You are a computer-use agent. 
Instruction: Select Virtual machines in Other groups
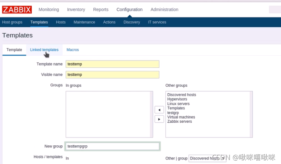click(181, 117)
